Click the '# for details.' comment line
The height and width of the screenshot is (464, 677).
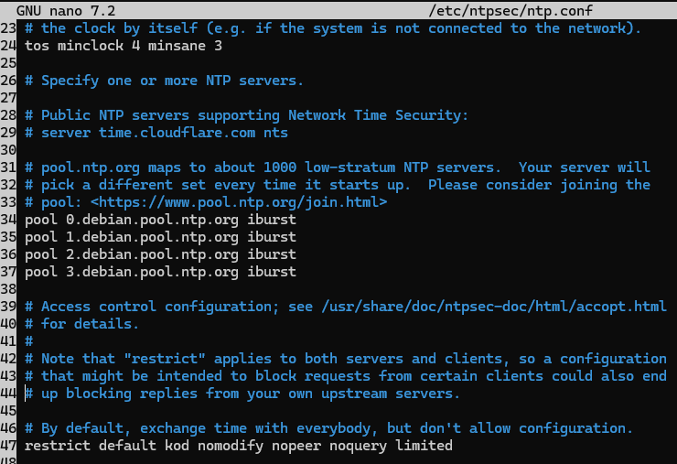82,324
